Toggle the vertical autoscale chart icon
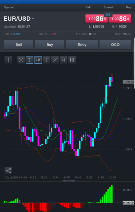This screenshot has height=212, width=135. point(30,60)
